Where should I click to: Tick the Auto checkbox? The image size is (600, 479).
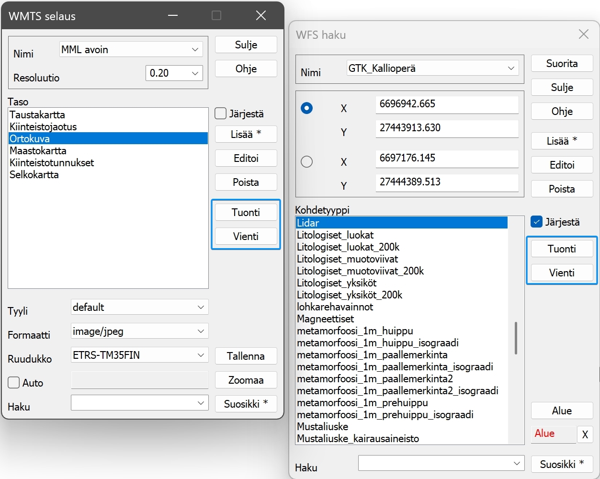pos(14,383)
